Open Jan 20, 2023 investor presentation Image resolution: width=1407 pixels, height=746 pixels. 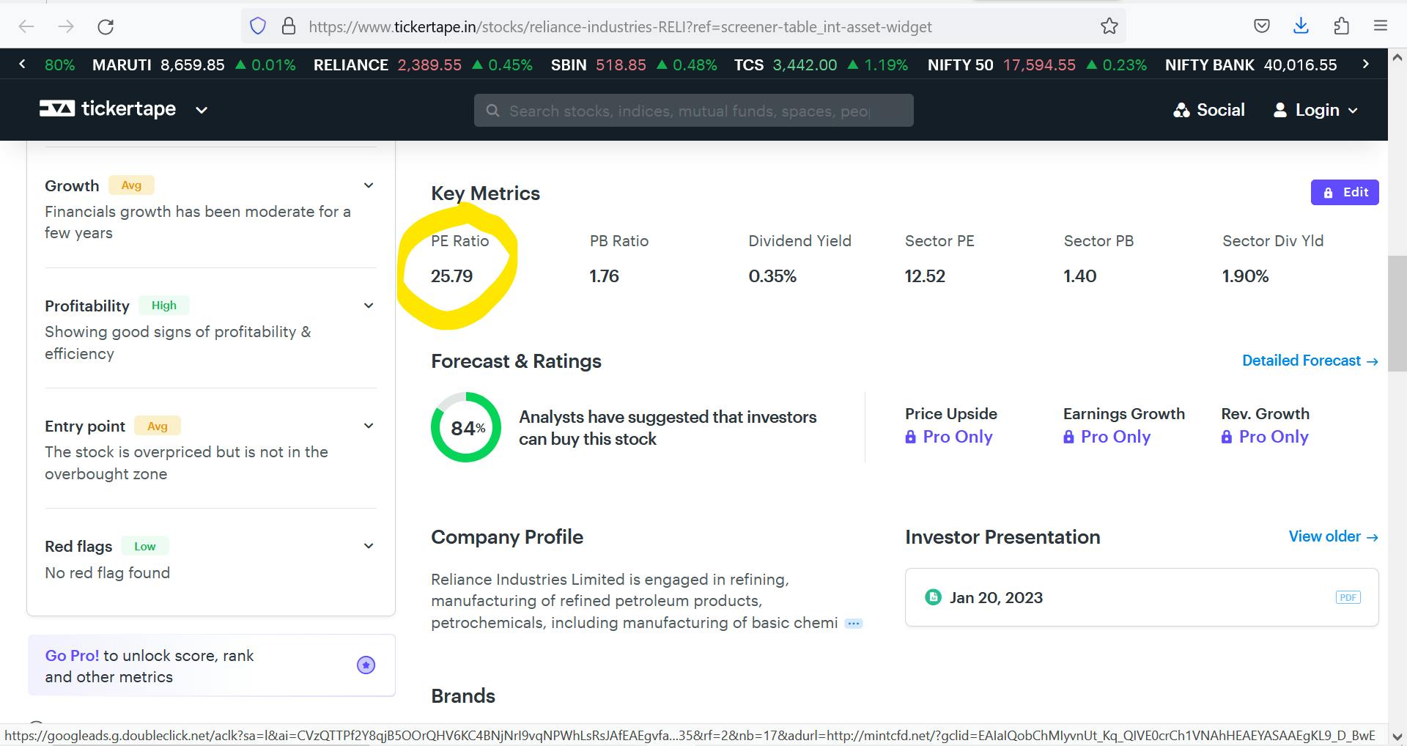[1142, 597]
